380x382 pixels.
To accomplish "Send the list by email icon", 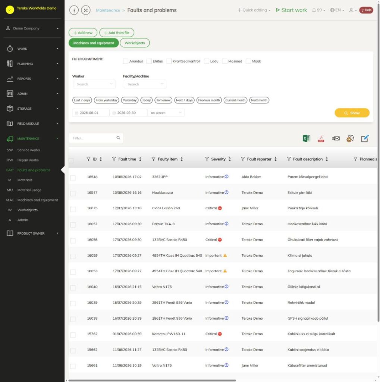I will tap(336, 138).
